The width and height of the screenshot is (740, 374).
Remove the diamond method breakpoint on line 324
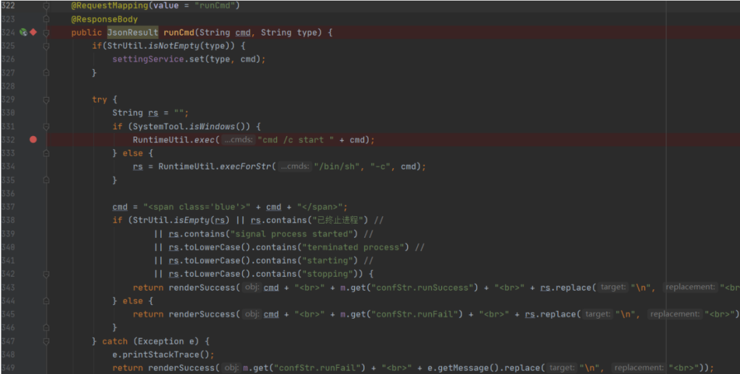33,33
